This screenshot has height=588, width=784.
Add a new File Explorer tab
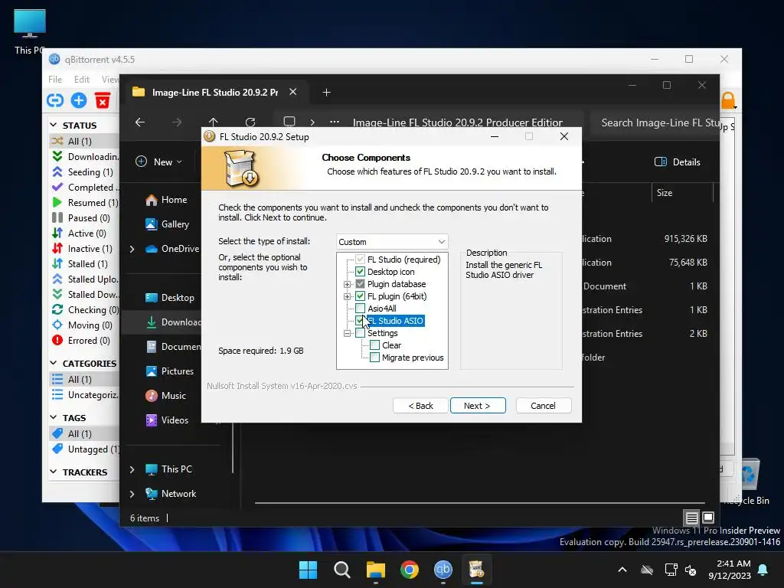(326, 93)
